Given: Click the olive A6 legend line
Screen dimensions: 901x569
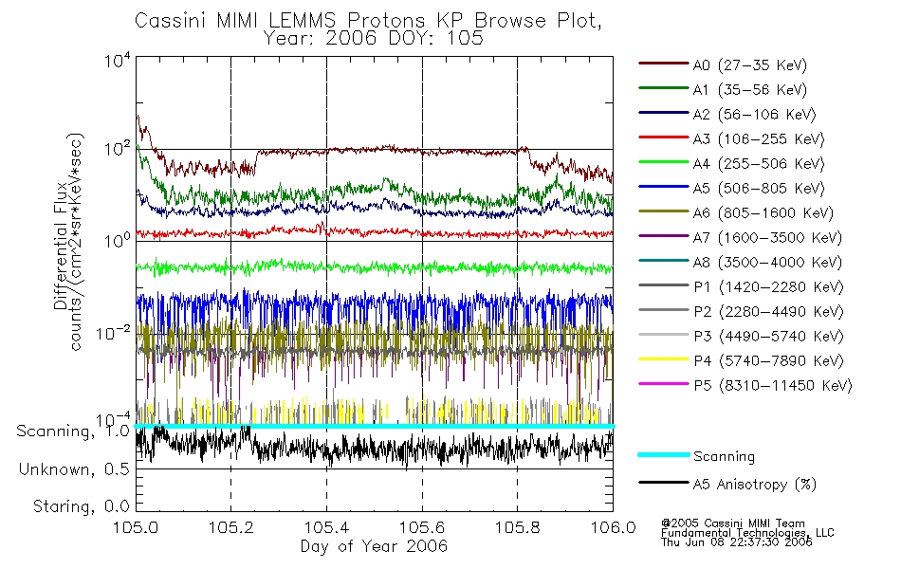Looking at the screenshot, I should point(664,211).
